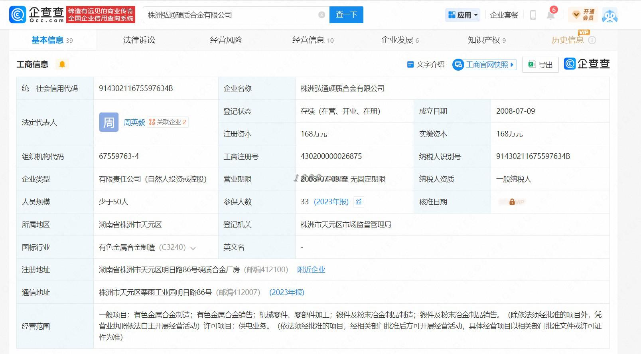Screen dimensions: 641x354
Task: Click the 所属地区 value 湖南省株洲市天元区
Action: [x=130, y=225]
